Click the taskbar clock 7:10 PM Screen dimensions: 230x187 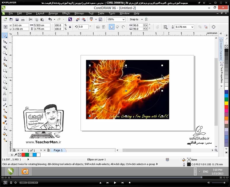coord(217,170)
